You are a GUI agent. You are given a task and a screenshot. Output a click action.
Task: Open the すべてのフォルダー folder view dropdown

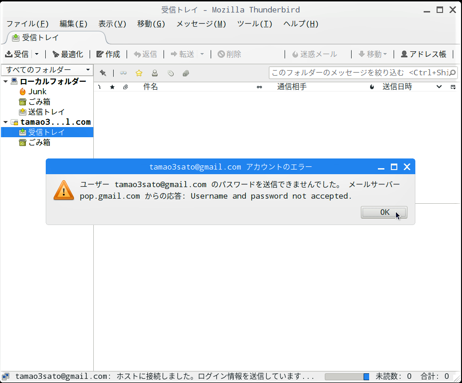[x=47, y=70]
